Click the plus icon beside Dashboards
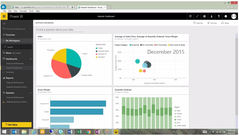The height and width of the screenshot is (136, 239). click(x=30, y=59)
